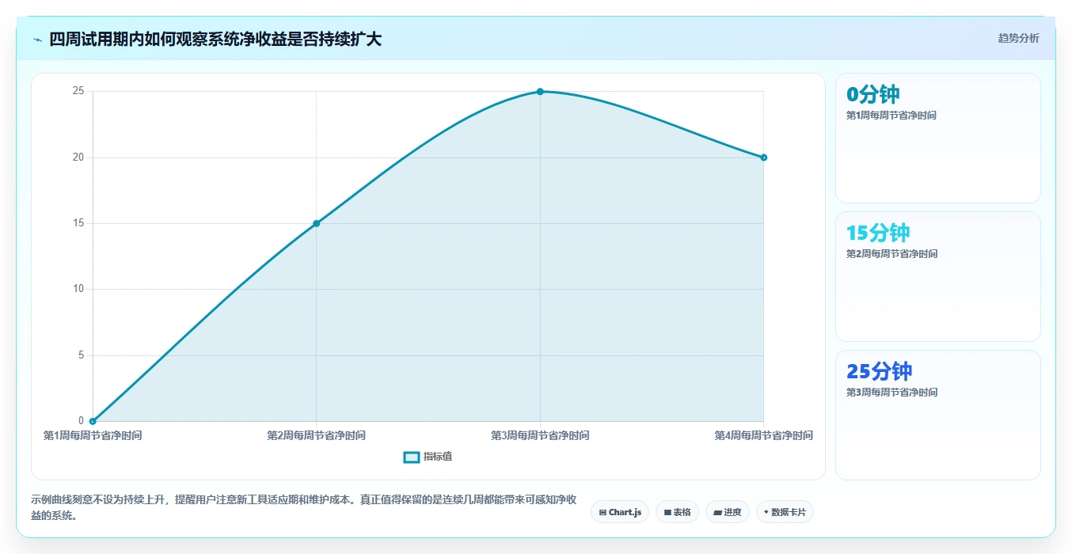Image resolution: width=1072 pixels, height=554 pixels.
Task: Click the week 2 data point at 15
Action: coord(317,223)
